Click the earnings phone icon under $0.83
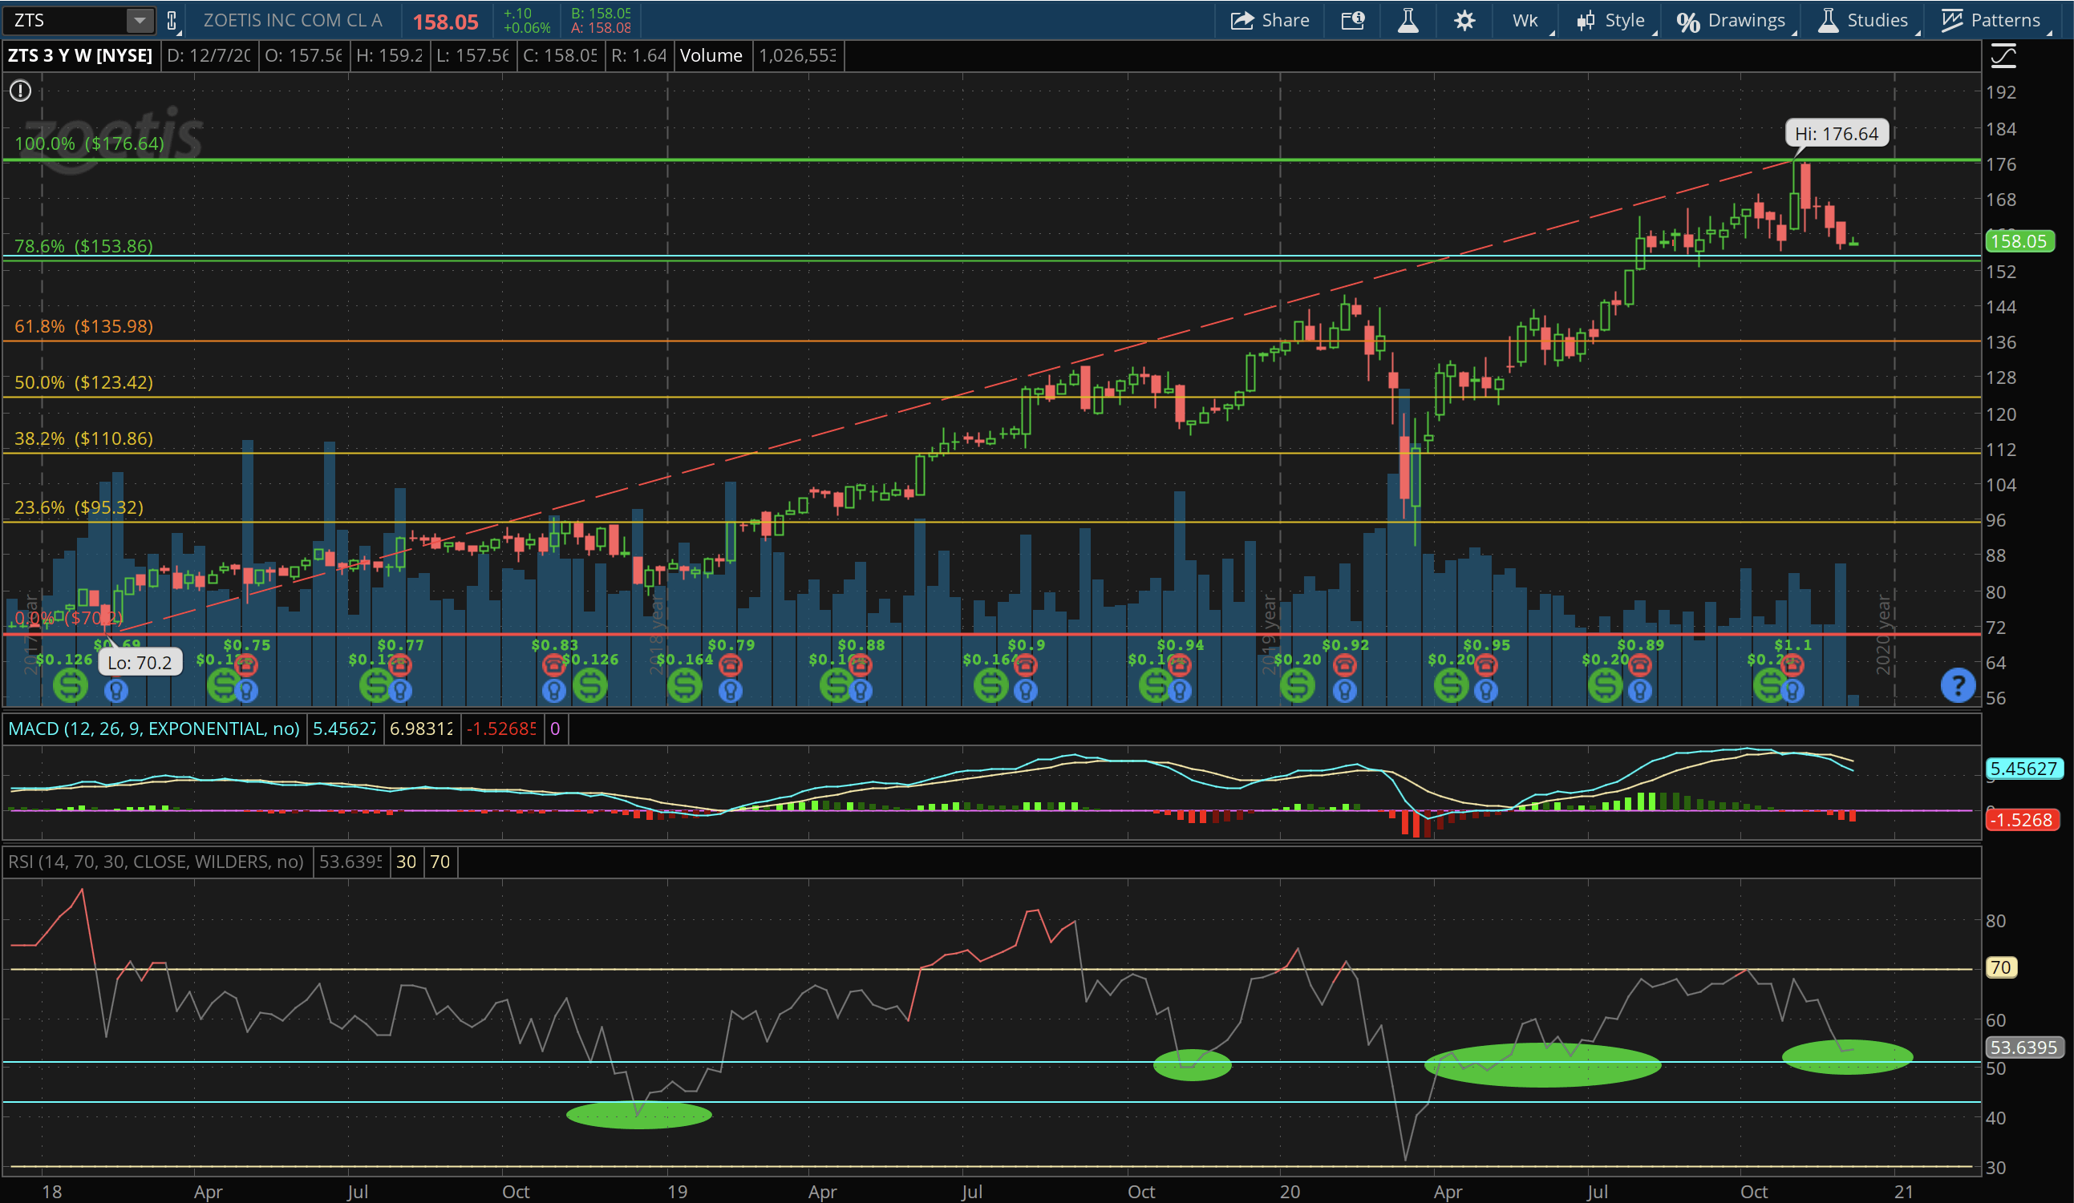The image size is (2074, 1203). pyautogui.click(x=554, y=664)
